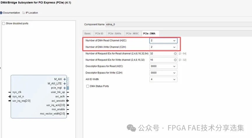Clear the Write channel Request IDs field
The width and height of the screenshot is (252, 138).
175,60
